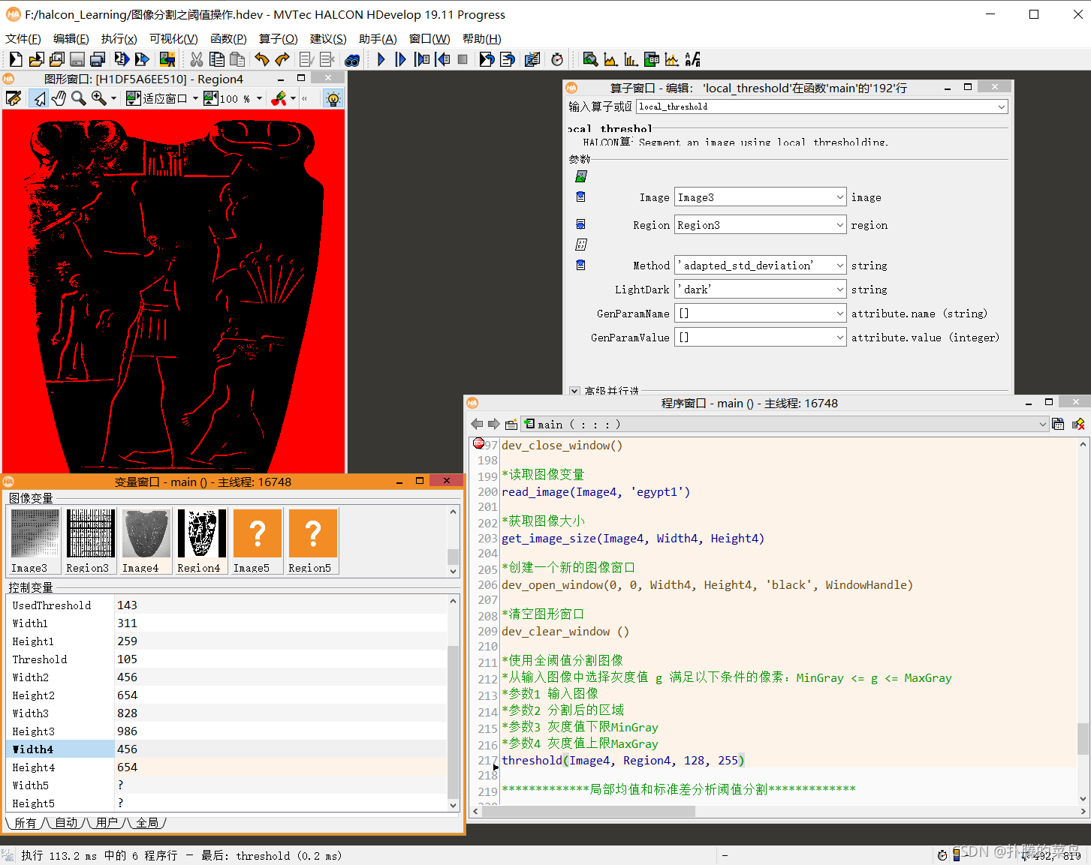Select the pointer tool in graphics window
Screen dimensions: 1091x865
39,98
